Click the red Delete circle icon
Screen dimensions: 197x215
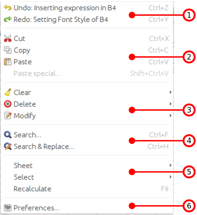(x=7, y=104)
